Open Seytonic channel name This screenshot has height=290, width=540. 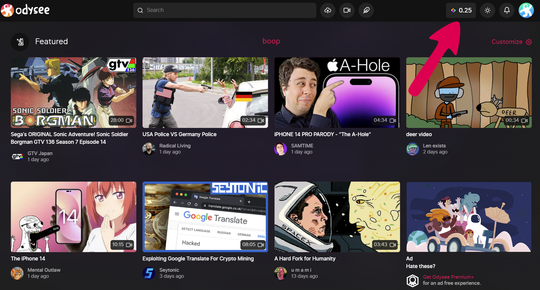click(169, 270)
